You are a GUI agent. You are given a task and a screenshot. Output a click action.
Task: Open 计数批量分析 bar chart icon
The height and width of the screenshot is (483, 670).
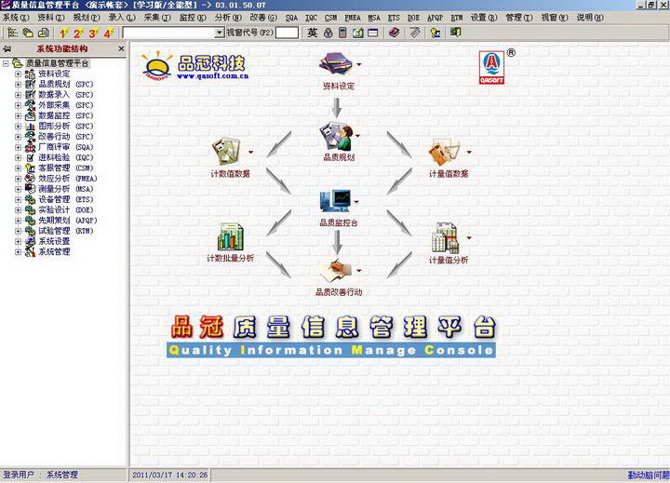231,236
